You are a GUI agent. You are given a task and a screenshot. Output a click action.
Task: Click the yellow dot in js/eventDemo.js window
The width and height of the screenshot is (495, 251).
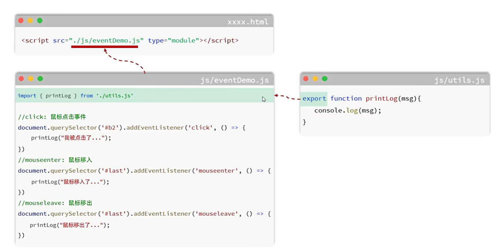(x=30, y=78)
